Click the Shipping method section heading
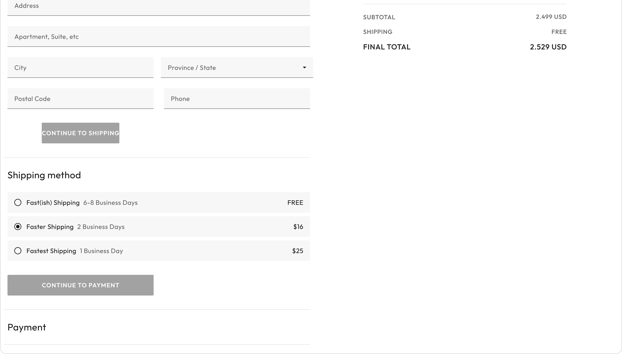 pyautogui.click(x=44, y=175)
